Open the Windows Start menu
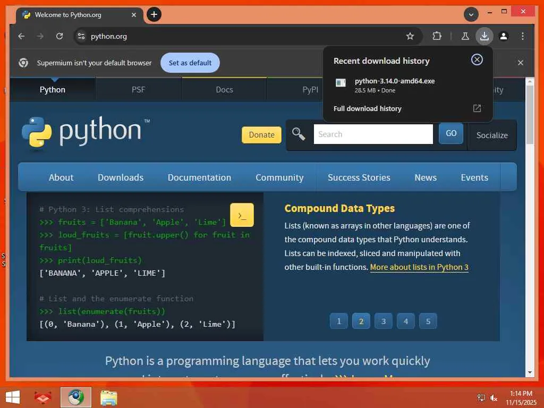Image resolution: width=544 pixels, height=408 pixels. coord(13,397)
